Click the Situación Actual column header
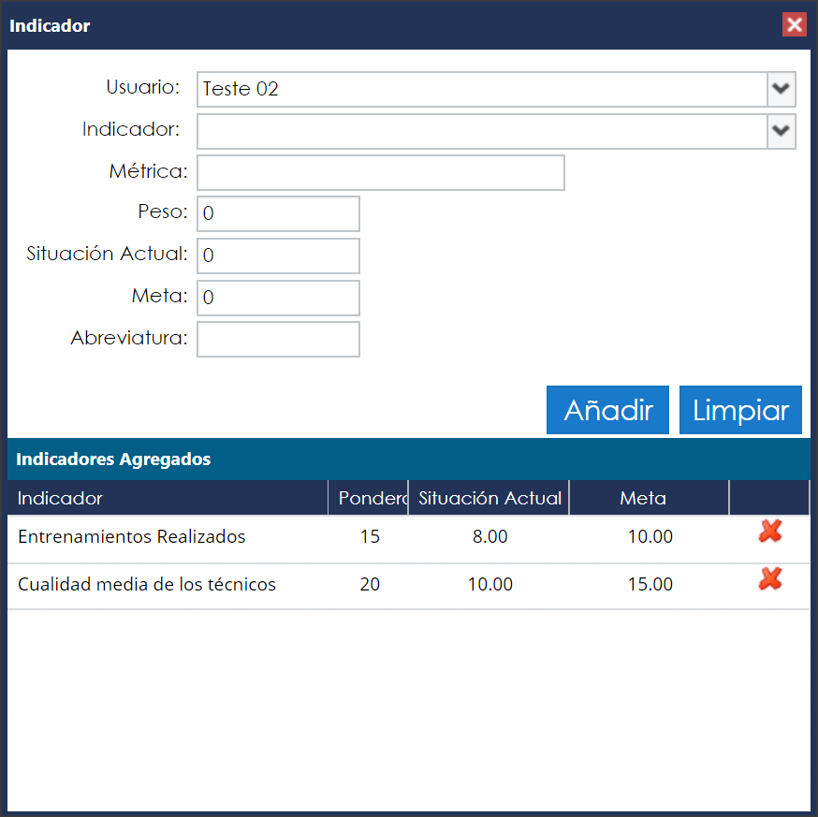Image resolution: width=818 pixels, height=817 pixels. [x=489, y=498]
